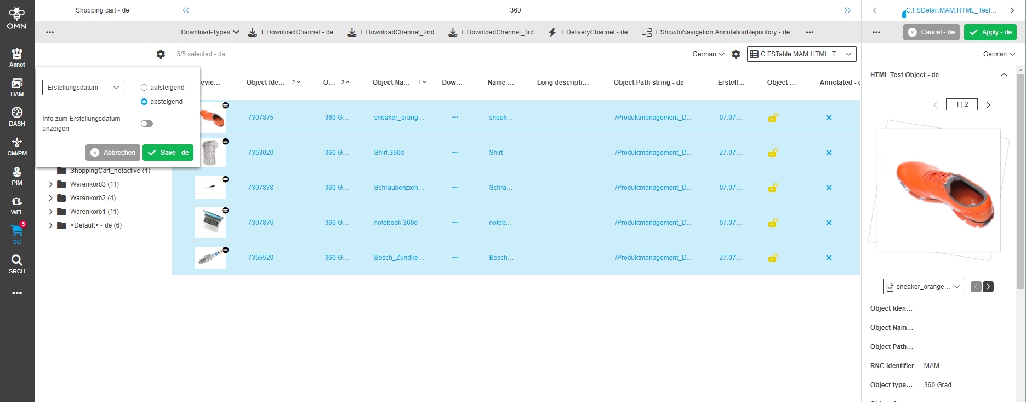1026x402 pixels.
Task: Open the Annot module in sidebar
Action: point(17,57)
